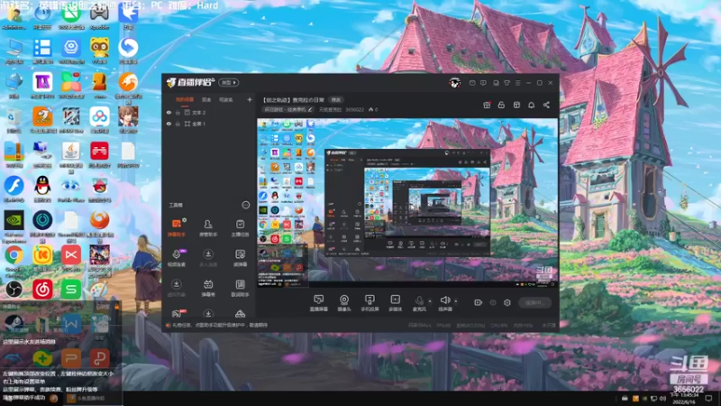The image size is (721, 406).
Task: Open the hamburger menu in the title bar
Action: click(517, 83)
